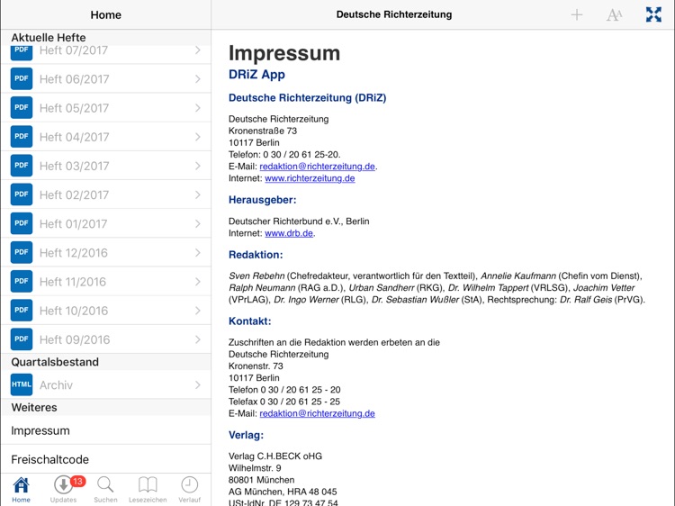Screen dimensions: 675x506
Task: Click Kontakt section redaktion@richterzeitung.de link
Action: pos(318,413)
